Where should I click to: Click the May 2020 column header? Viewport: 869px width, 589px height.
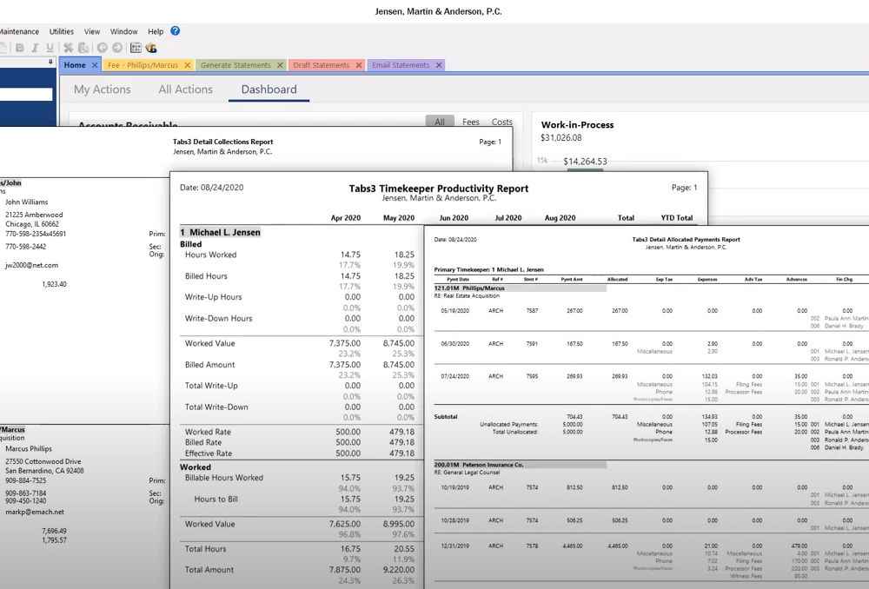(x=399, y=218)
